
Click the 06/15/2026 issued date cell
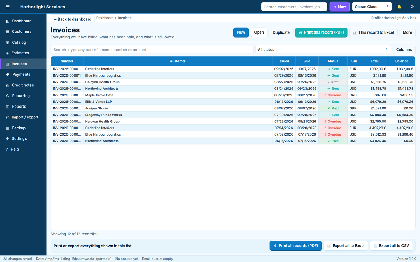[x=284, y=141]
